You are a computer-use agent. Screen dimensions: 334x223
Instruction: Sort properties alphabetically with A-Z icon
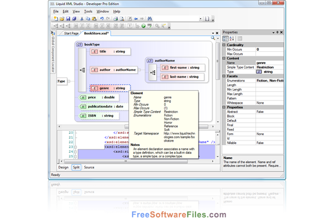(232, 38)
